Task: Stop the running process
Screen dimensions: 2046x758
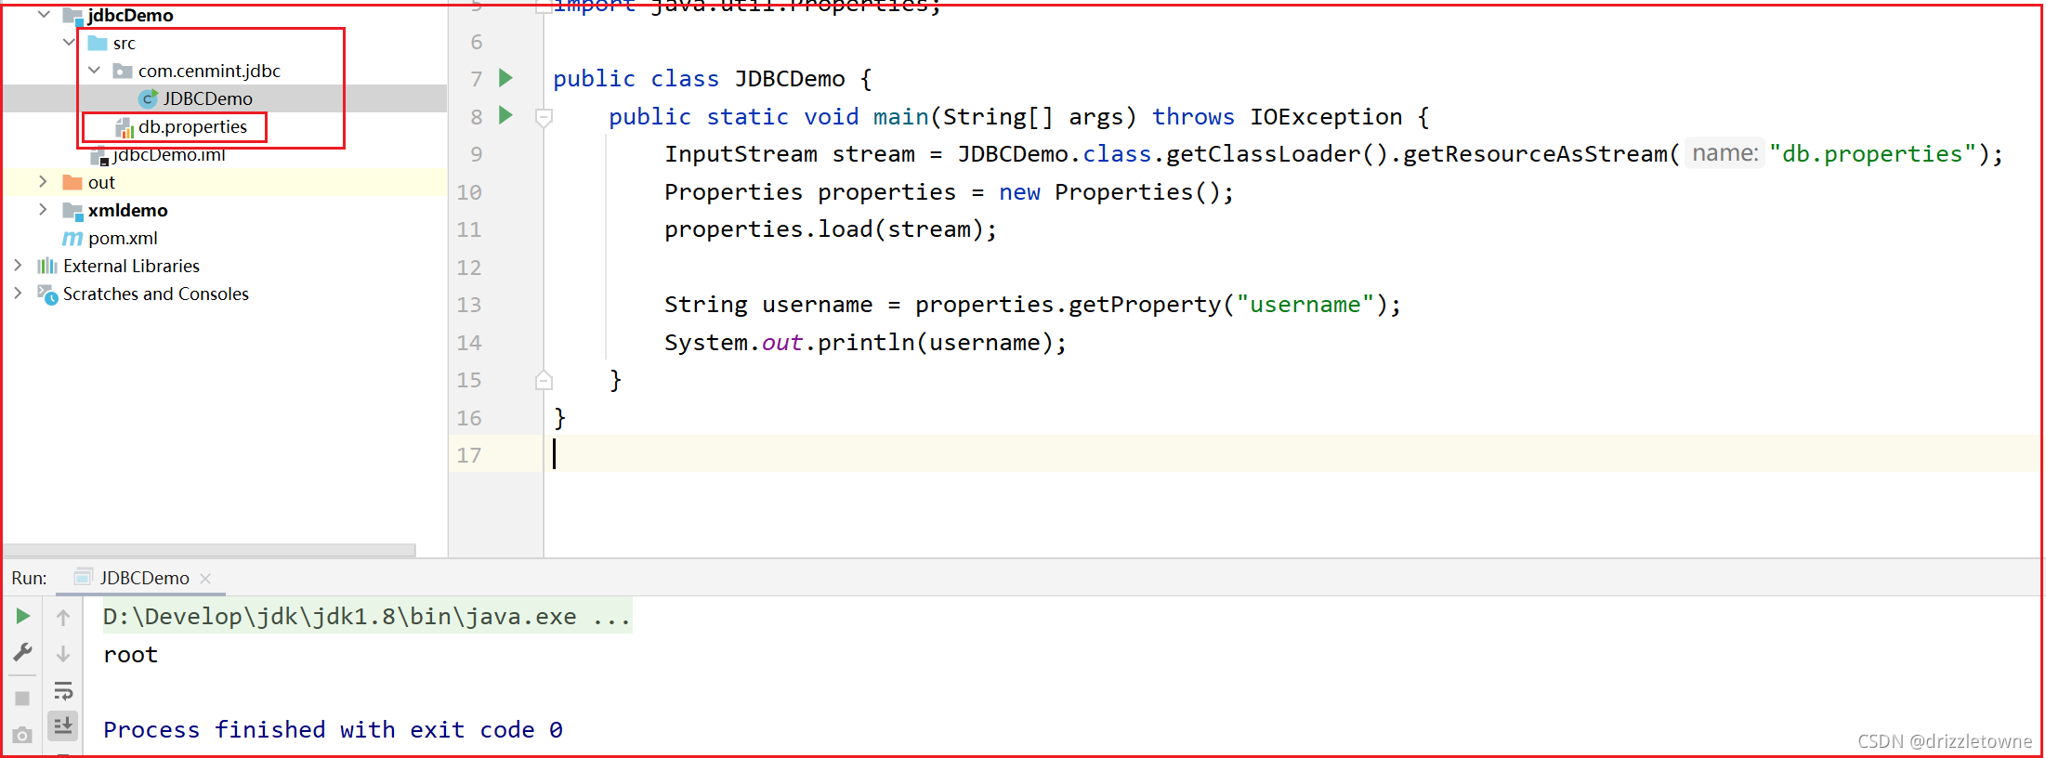Action: [22, 698]
